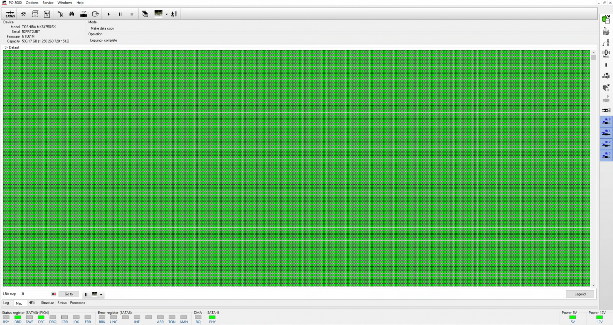Open the tree structure toolbar icon
The height and width of the screenshot is (325, 613).
click(60, 14)
